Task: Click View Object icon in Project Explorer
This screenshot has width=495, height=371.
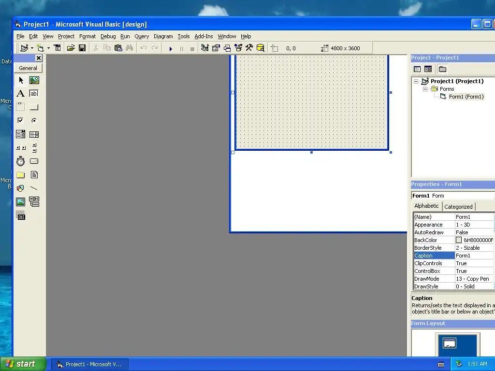Action: [x=428, y=69]
